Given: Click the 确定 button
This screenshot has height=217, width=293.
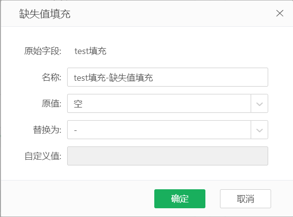Looking at the screenshot, I should tap(180, 199).
